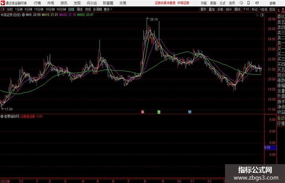This screenshot has width=285, height=183.
Task: Switch to 15分钟 period
Action: click(39, 9)
